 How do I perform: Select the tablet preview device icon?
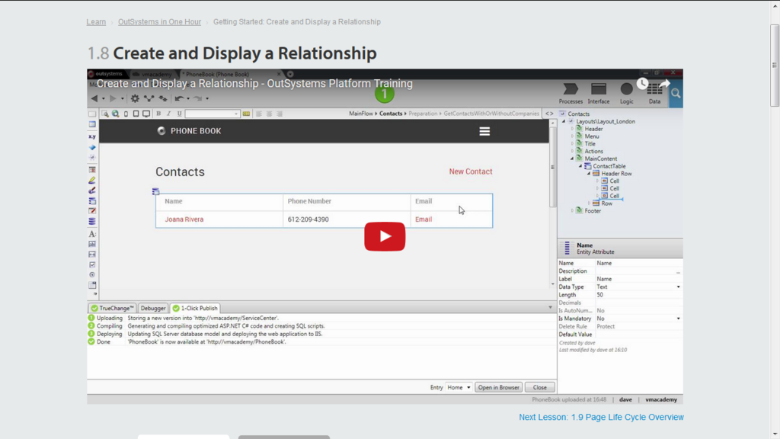[x=136, y=114]
